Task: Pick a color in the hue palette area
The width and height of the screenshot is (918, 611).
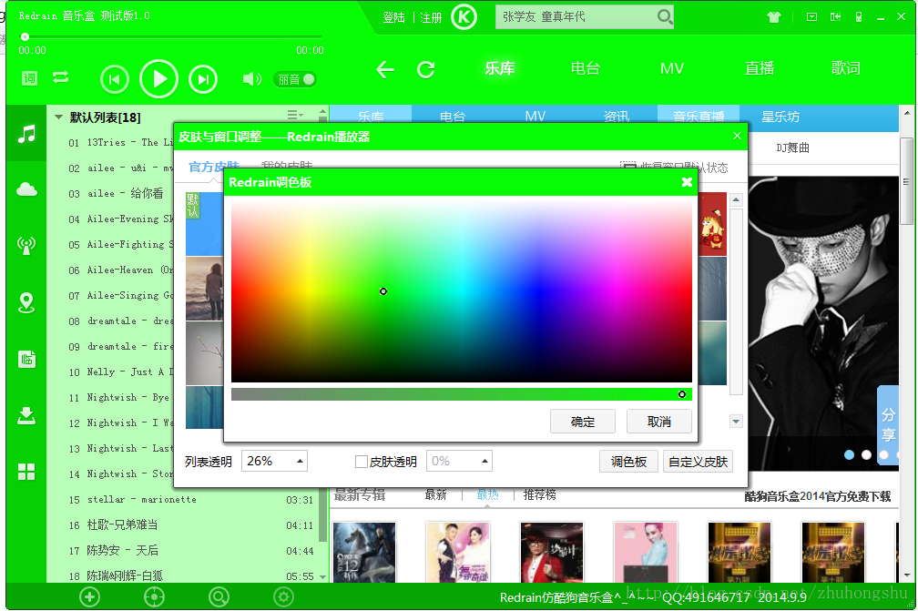Action: [462, 290]
